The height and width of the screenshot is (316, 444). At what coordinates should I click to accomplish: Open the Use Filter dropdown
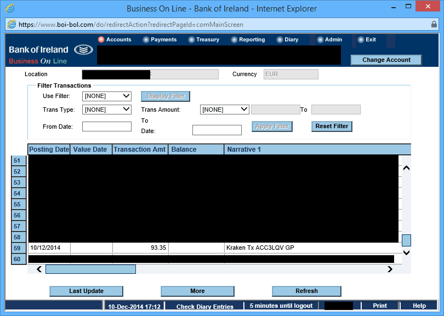click(107, 96)
